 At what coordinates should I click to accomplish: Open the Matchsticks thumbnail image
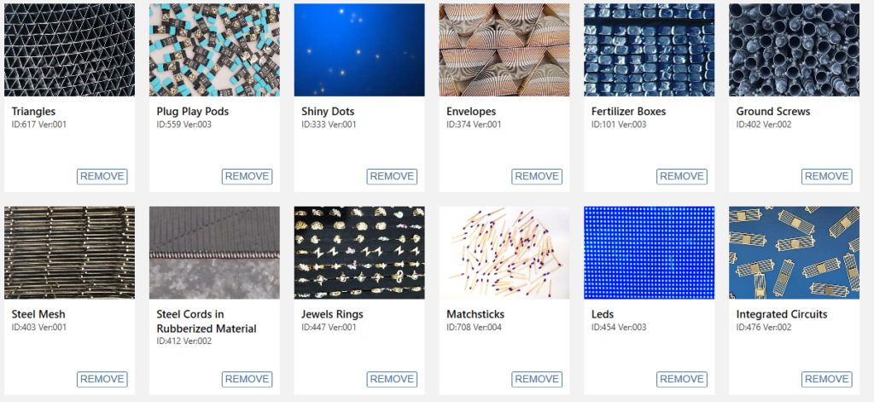[x=504, y=253]
